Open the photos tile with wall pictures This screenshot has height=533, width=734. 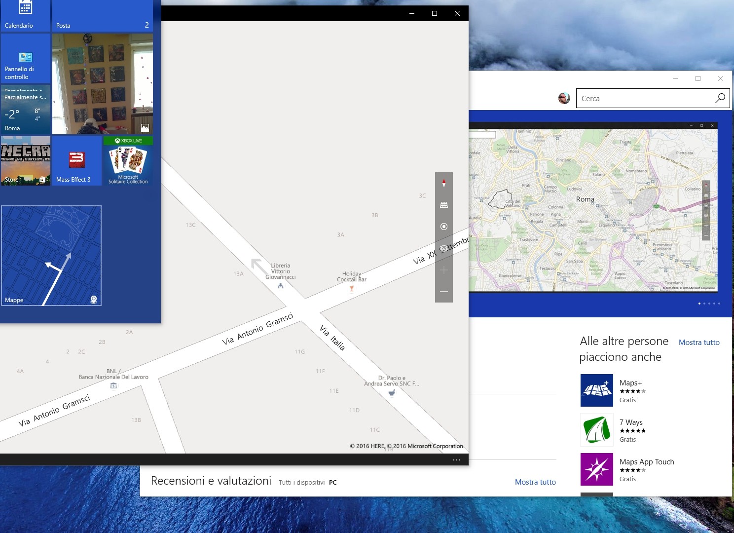click(103, 84)
